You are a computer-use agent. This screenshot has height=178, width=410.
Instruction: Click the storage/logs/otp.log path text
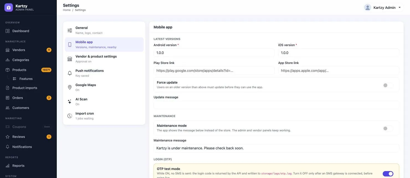(276, 174)
